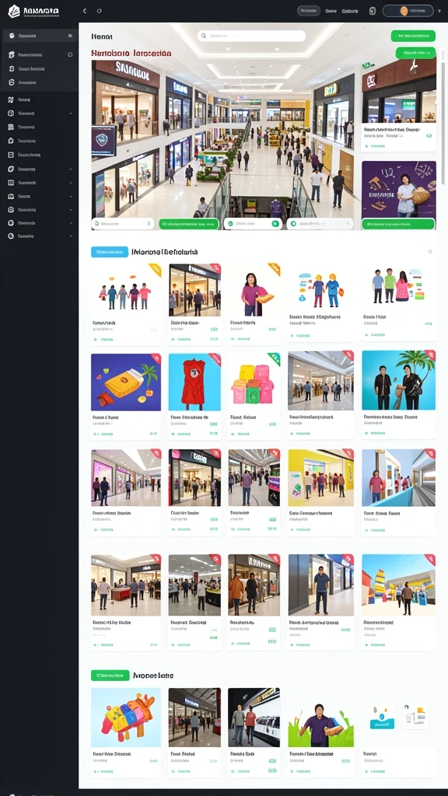Click the circular icon beside the back chevron
The image size is (448, 796).
pyautogui.click(x=99, y=11)
